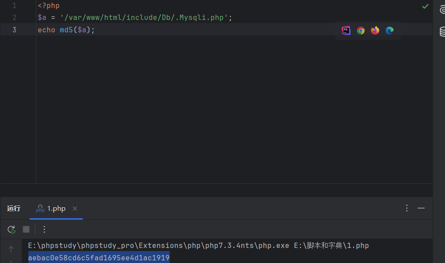Rerun the 1.php script
The height and width of the screenshot is (263, 445).
coord(12,229)
